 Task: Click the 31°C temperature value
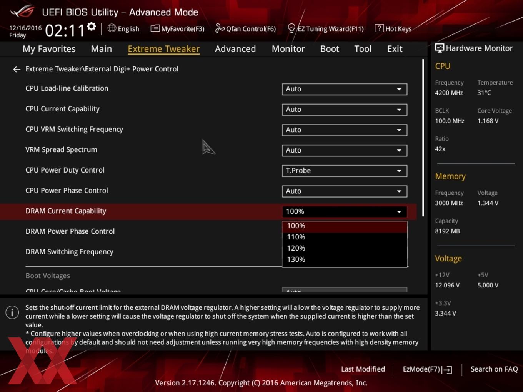pyautogui.click(x=484, y=93)
